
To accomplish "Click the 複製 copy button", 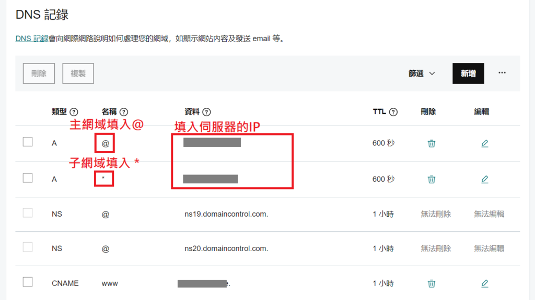I will (78, 73).
